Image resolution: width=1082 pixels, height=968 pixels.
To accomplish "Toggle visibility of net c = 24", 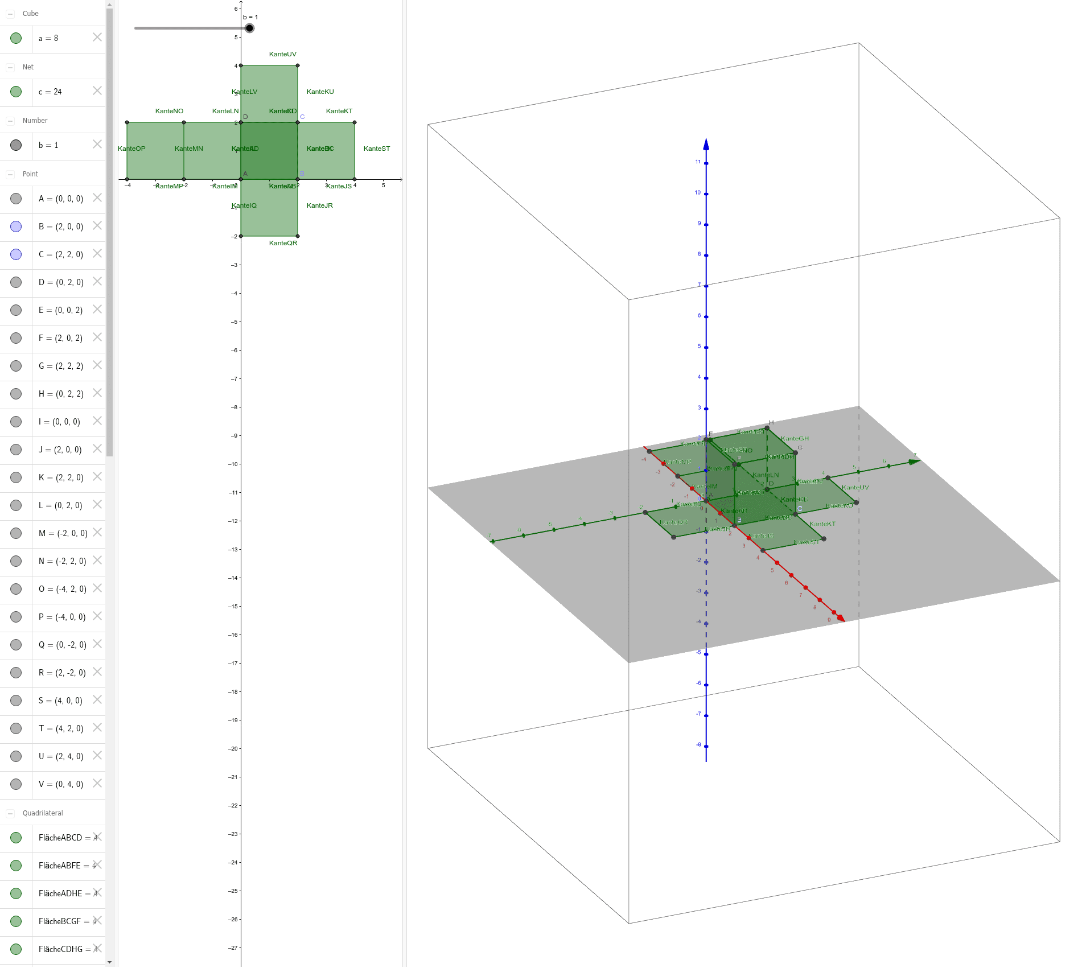I will 16,92.
